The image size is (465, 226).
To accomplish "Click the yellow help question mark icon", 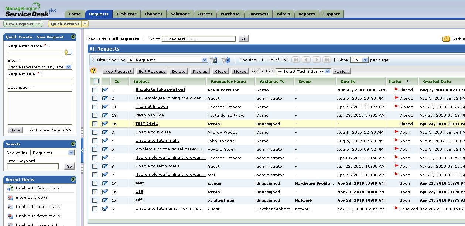I will pyautogui.click(x=93, y=71).
